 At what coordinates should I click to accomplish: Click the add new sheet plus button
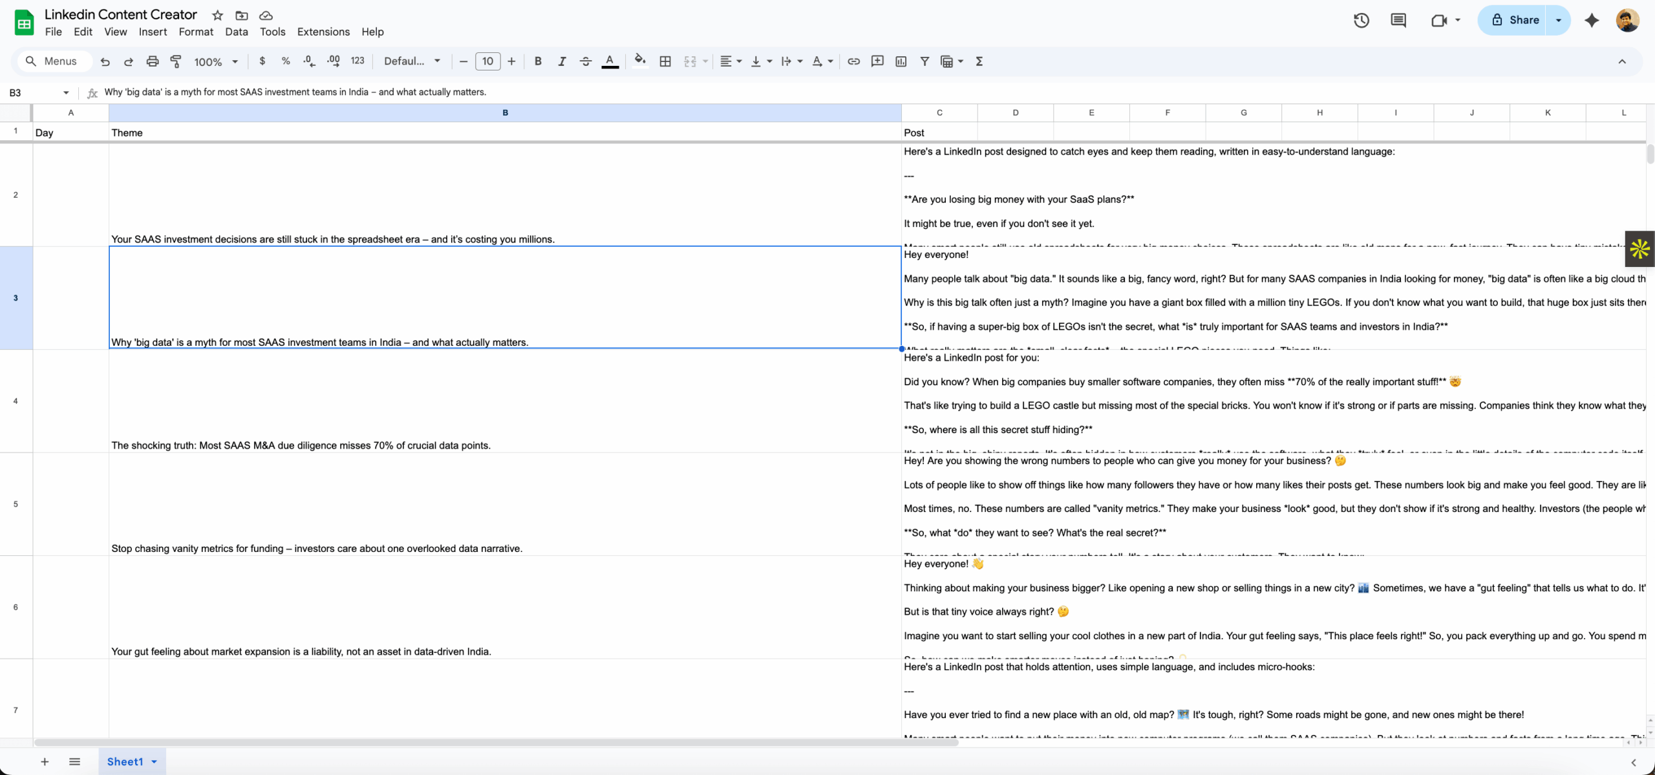click(45, 761)
